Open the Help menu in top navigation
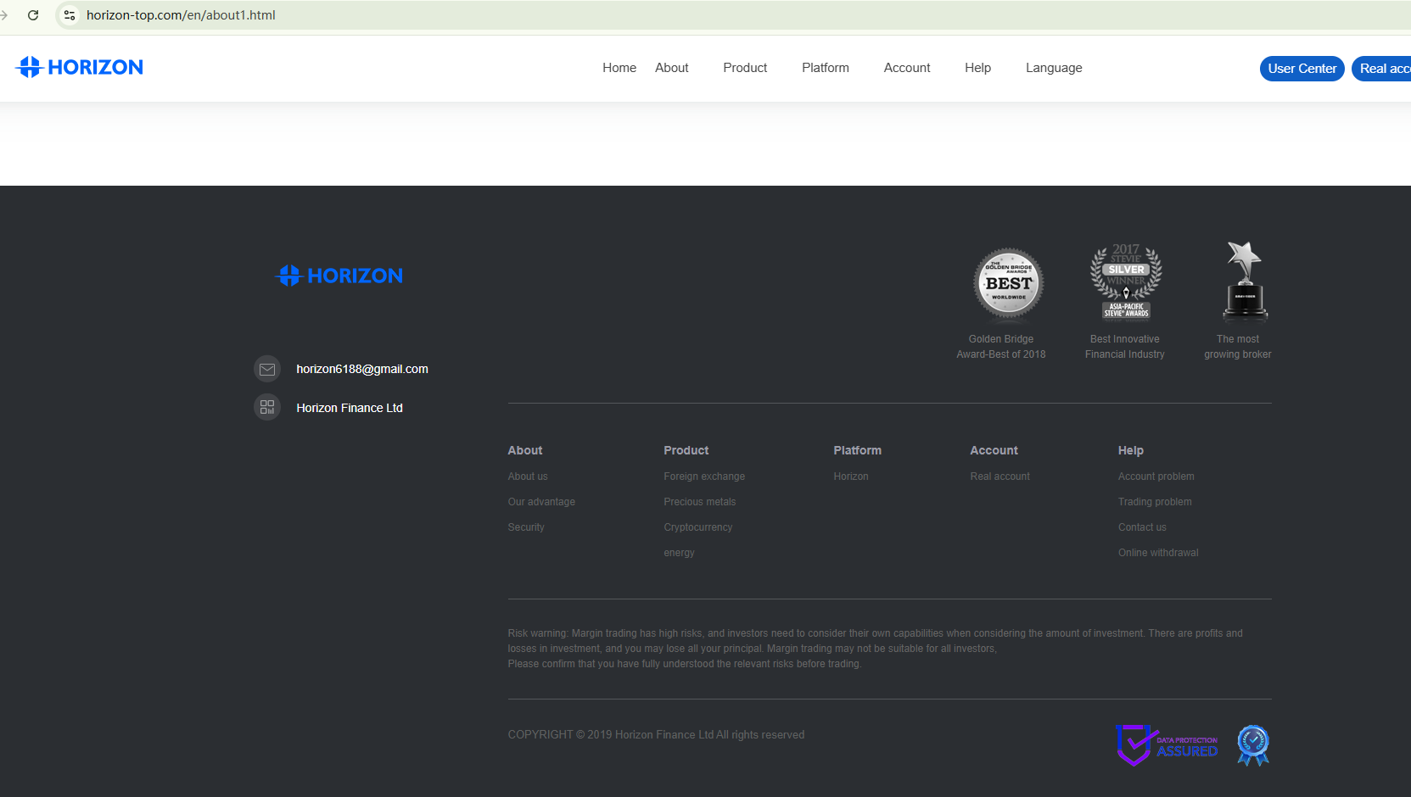Image resolution: width=1411 pixels, height=797 pixels. point(977,68)
